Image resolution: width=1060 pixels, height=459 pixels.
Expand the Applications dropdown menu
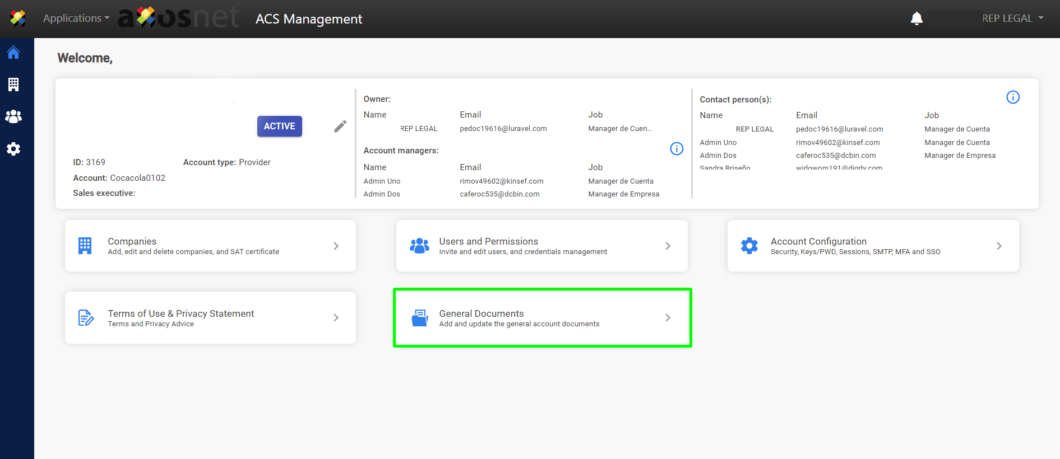click(76, 18)
